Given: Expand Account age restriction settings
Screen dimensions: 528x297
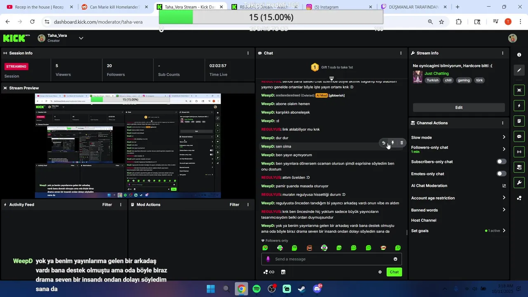Looking at the screenshot, I should click(x=504, y=198).
